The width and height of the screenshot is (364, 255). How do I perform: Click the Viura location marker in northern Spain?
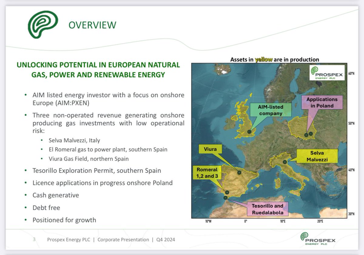pyautogui.click(x=239, y=173)
